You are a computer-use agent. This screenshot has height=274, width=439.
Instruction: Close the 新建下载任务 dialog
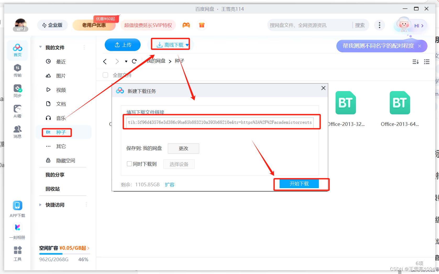323,88
